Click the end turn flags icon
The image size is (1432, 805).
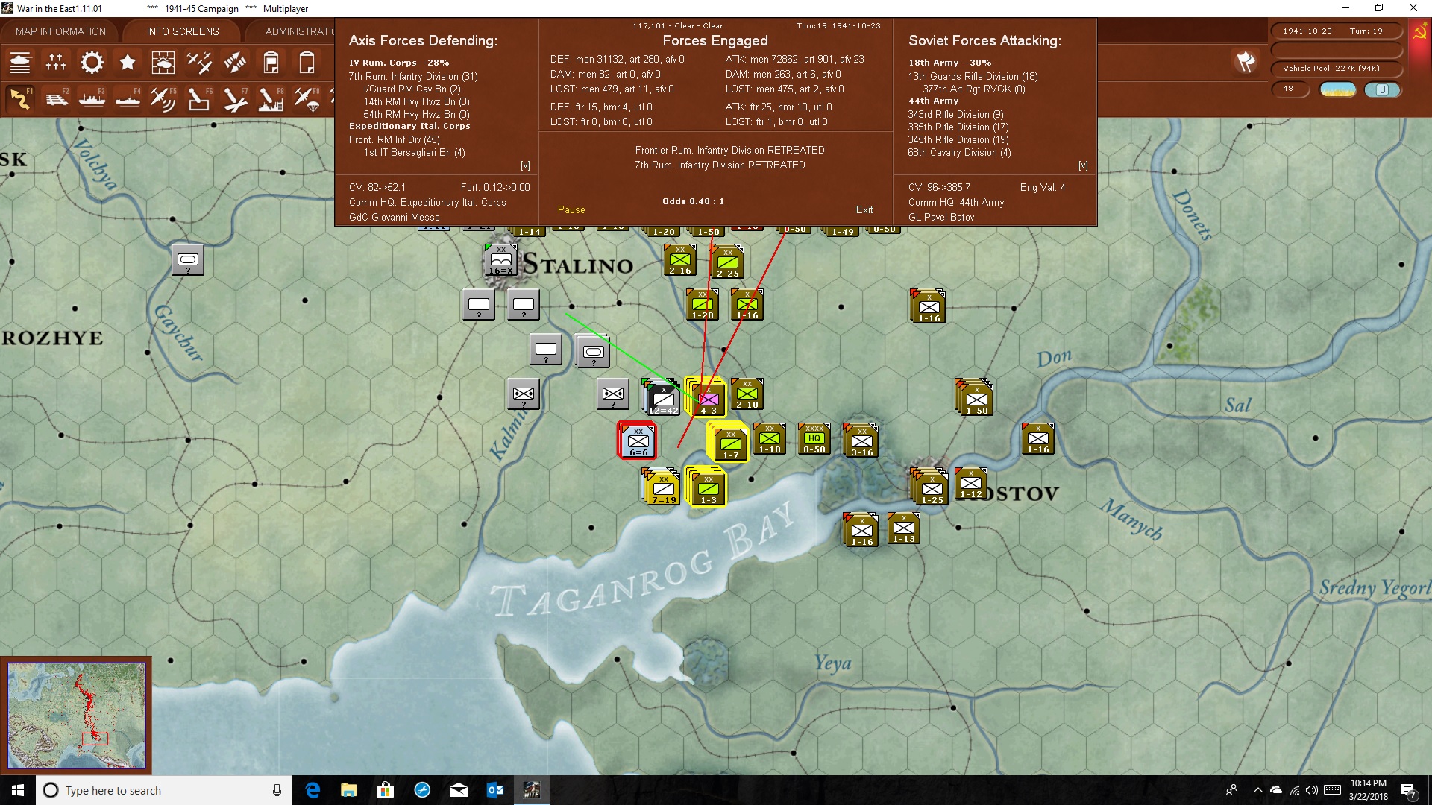click(1246, 62)
